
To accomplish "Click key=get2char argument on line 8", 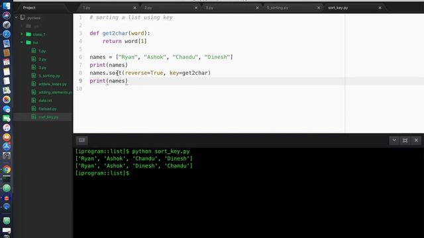I will pyautogui.click(x=188, y=73).
